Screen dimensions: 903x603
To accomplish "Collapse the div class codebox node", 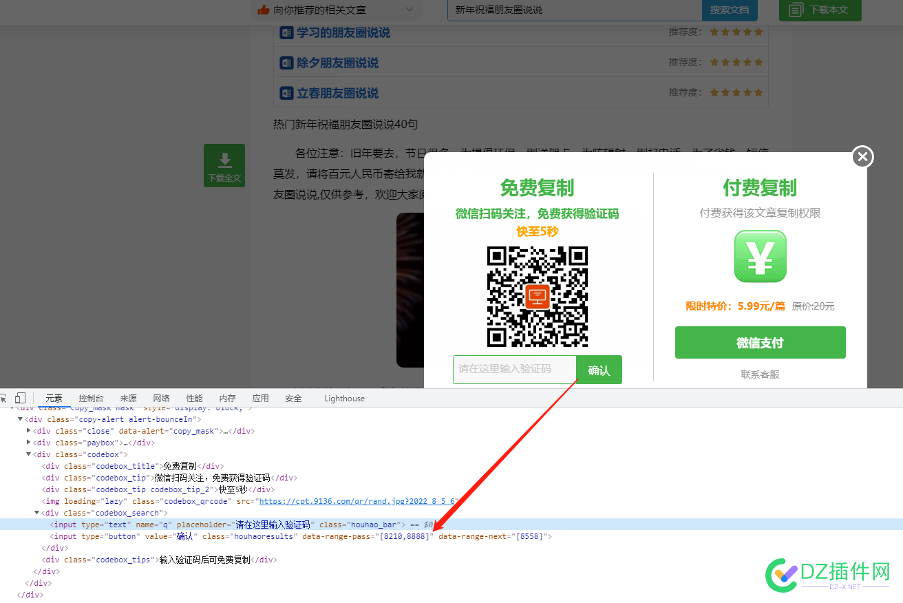I will point(28,454).
